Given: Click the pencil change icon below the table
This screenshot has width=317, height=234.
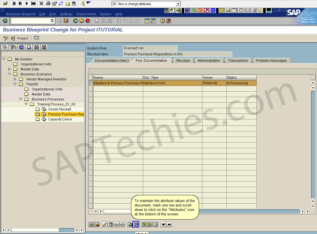Looking at the screenshot, I should (x=105, y=224).
